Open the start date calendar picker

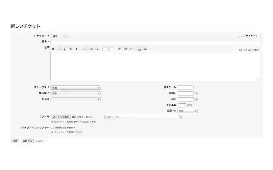(x=197, y=93)
